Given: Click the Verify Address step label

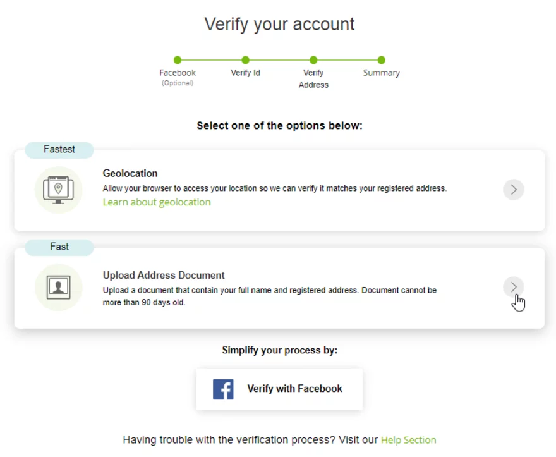Looking at the screenshot, I should (313, 78).
